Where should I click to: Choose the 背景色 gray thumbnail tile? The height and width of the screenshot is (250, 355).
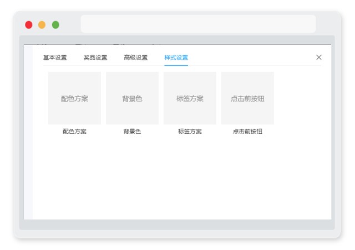[x=132, y=98]
